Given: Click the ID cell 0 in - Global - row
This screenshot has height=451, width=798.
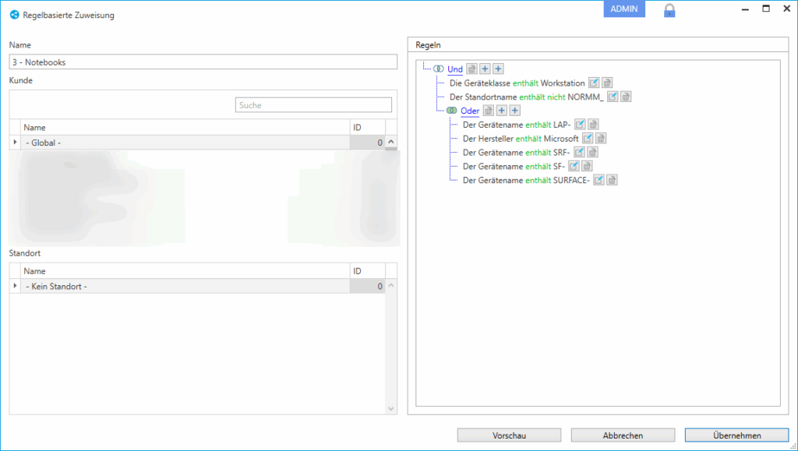Looking at the screenshot, I should (368, 143).
